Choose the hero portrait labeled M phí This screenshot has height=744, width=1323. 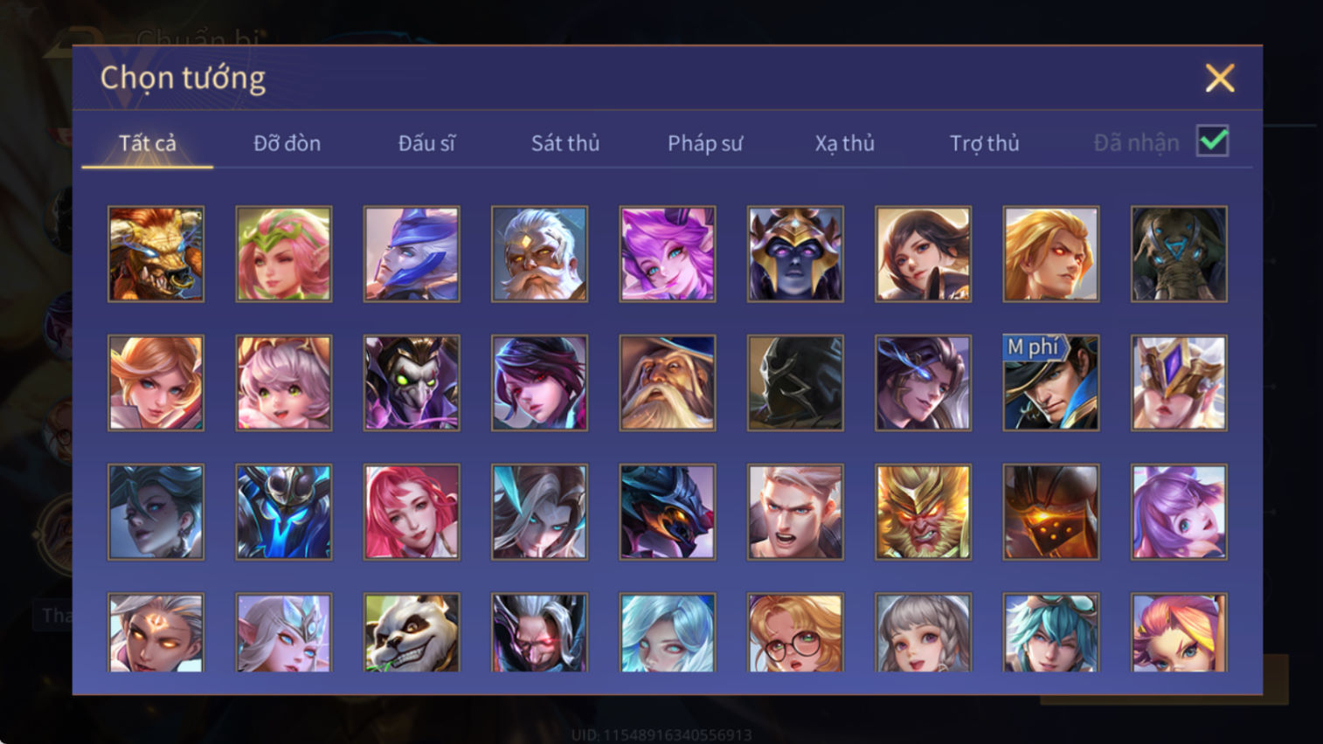point(1051,382)
